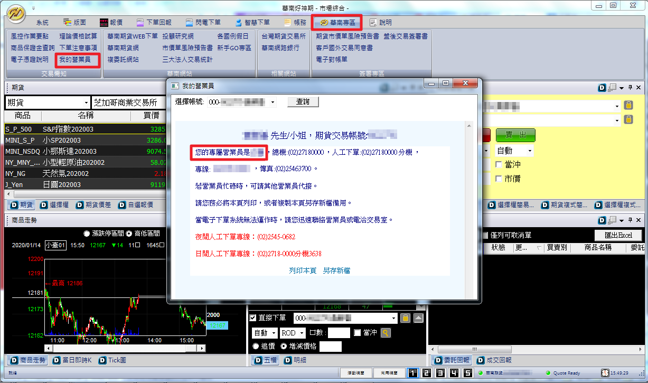
Task: Switch to the 期貨 quote panel tab
Action: pyautogui.click(x=22, y=205)
